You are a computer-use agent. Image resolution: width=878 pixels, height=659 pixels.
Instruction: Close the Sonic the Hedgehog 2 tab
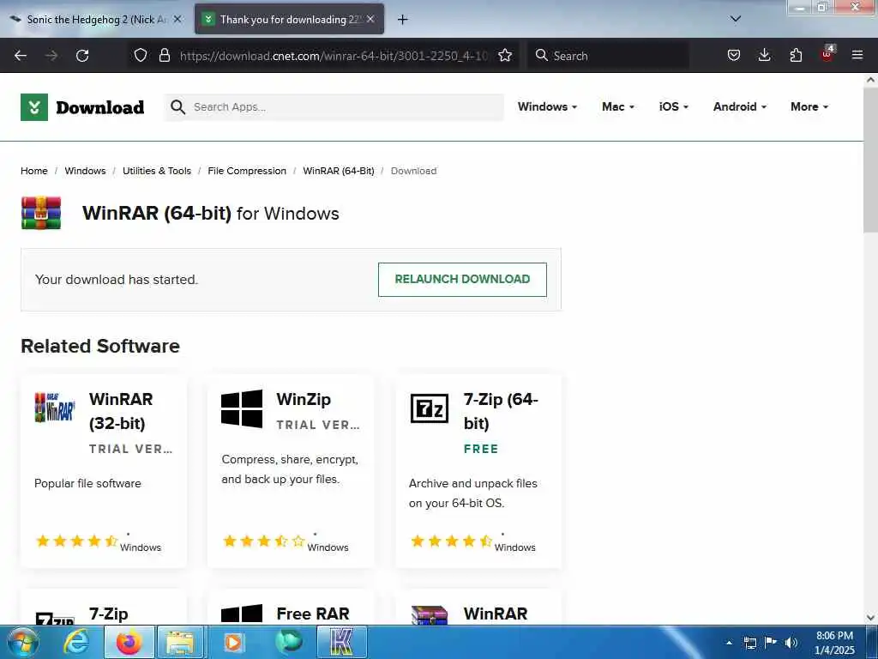177,19
